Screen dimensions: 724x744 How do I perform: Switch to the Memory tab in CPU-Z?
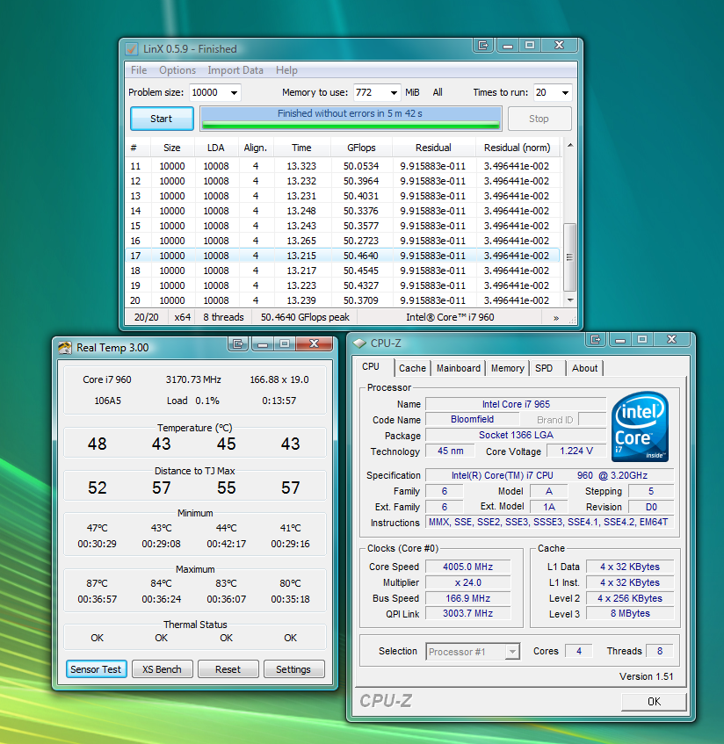(508, 368)
